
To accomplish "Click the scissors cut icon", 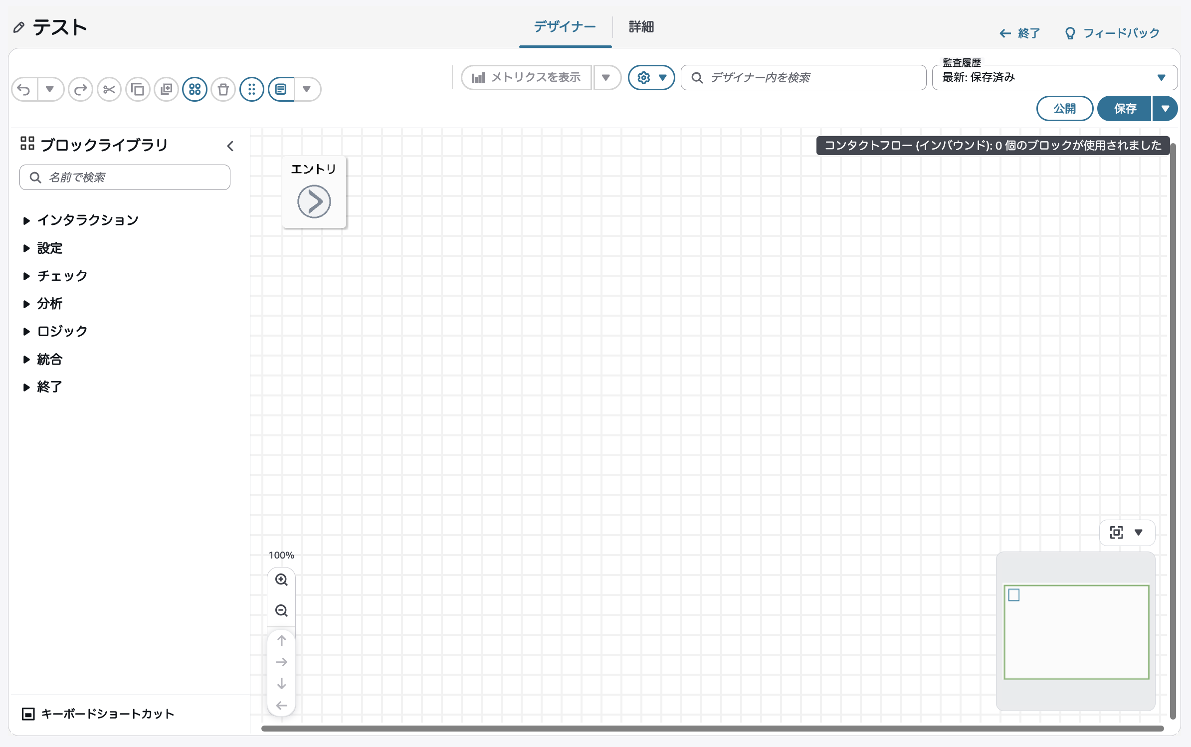I will point(109,90).
